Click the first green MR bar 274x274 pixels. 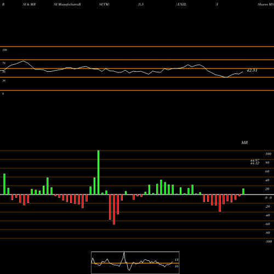(4, 184)
